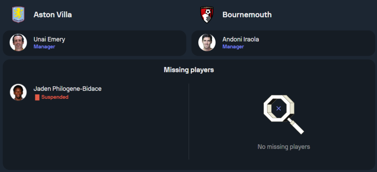Image resolution: width=377 pixels, height=172 pixels.
Task: Click the Aston Villa club crest
Action: 18,15
